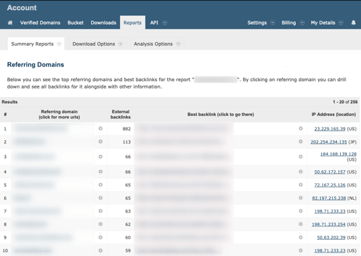Click gear icon beside row 4 referring domain
The width and height of the screenshot is (361, 256).
(101, 172)
